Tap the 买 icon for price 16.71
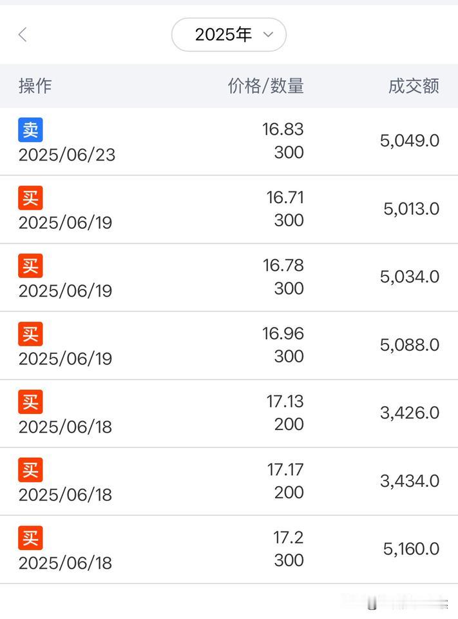Screen dimensions: 458x619 (30, 198)
